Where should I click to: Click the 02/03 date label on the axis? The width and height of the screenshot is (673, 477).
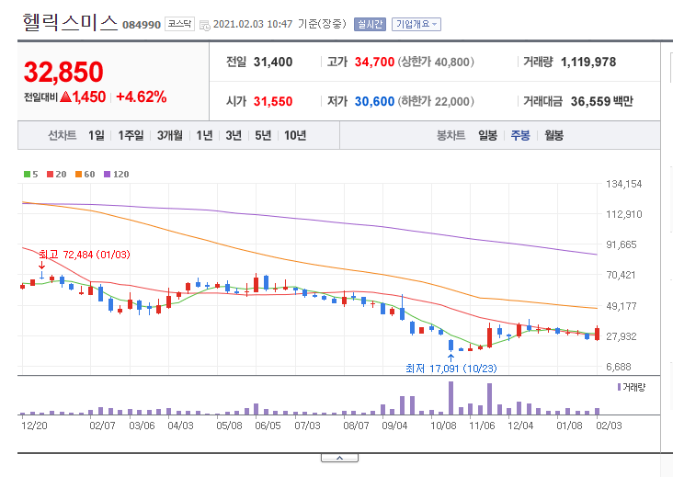(x=609, y=426)
